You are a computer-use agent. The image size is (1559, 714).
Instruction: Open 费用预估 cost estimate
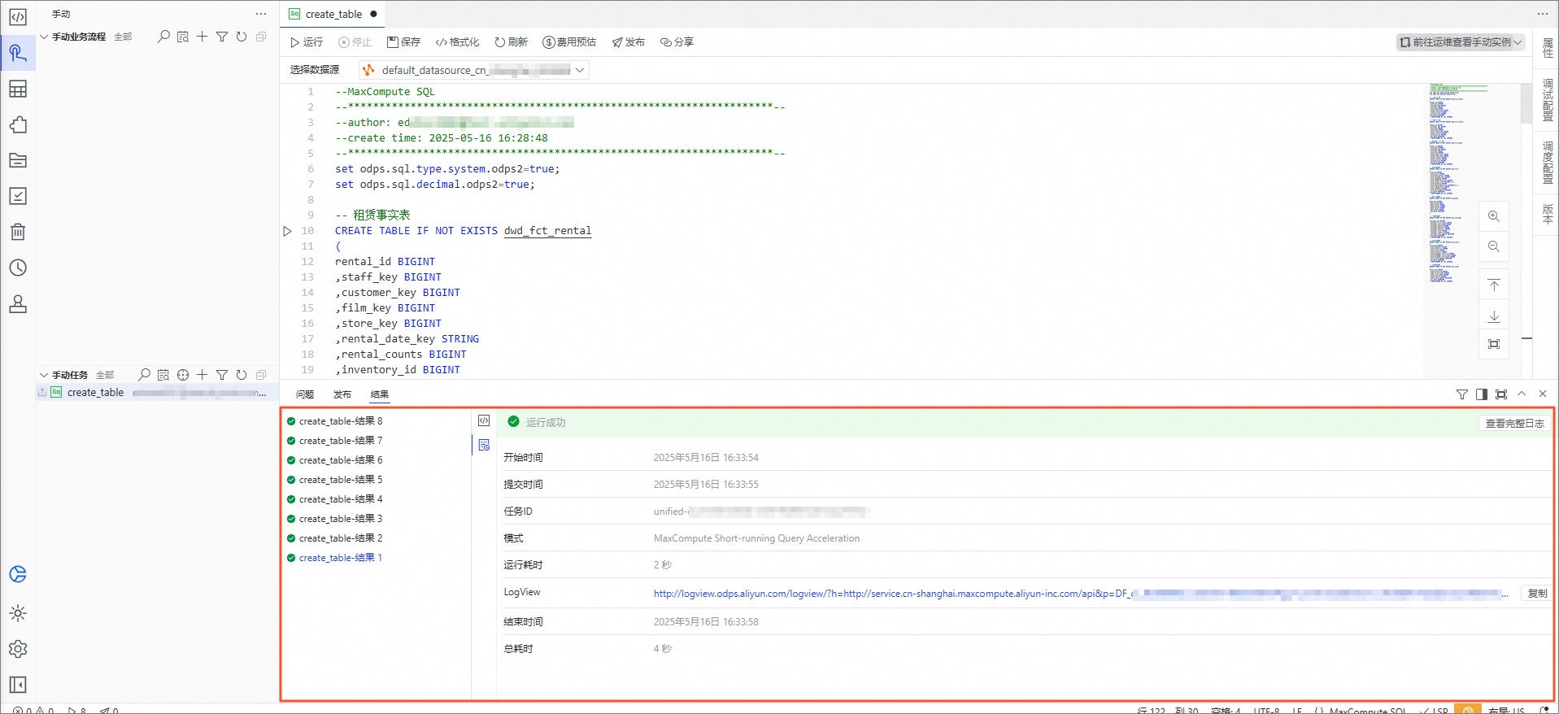(570, 42)
